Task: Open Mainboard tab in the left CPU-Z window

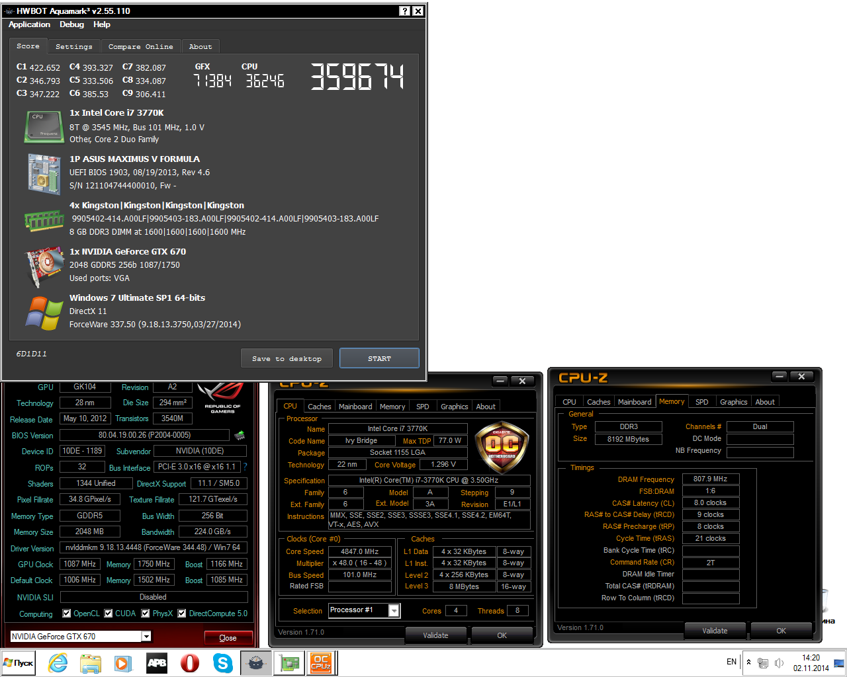Action: [355, 407]
